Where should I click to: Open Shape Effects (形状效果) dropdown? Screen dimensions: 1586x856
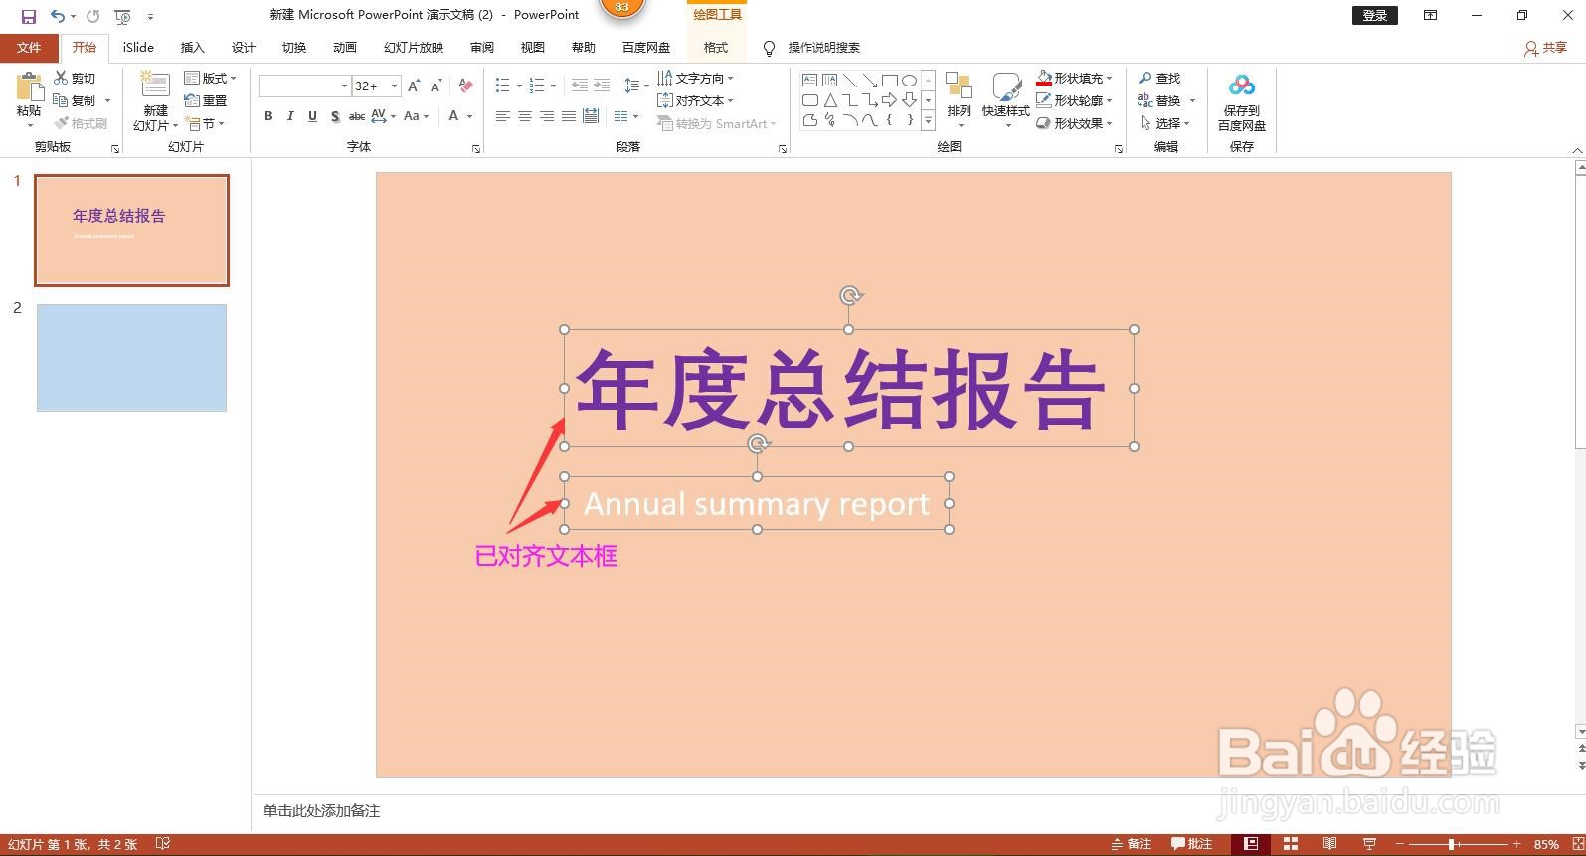tap(1074, 123)
